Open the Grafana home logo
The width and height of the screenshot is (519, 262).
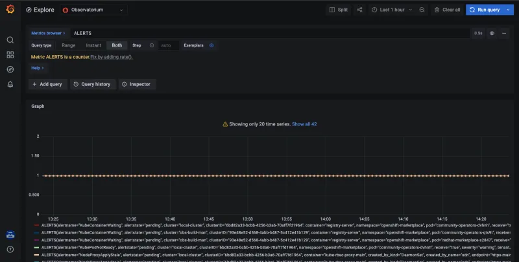pos(10,10)
